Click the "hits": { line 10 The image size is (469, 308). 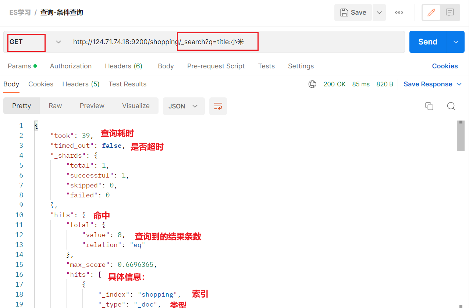click(x=68, y=215)
